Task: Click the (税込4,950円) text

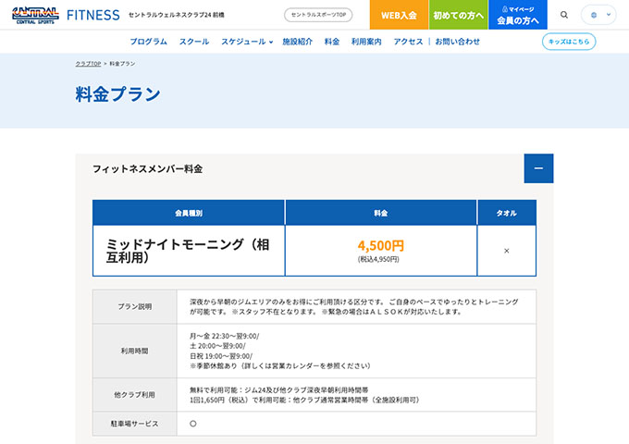Action: pyautogui.click(x=378, y=260)
